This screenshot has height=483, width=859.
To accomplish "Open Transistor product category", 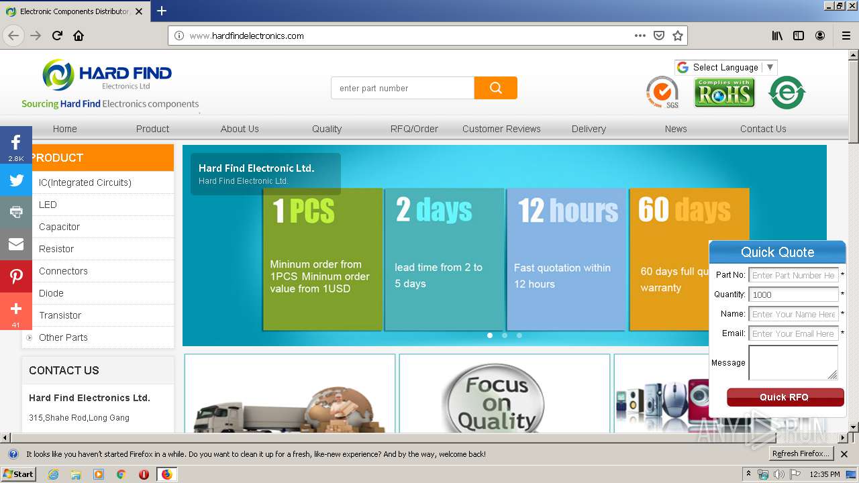I will [x=60, y=315].
